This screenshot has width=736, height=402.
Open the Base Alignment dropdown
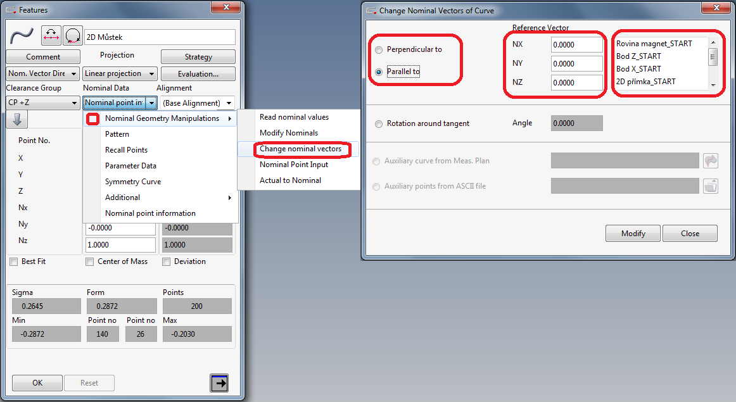pos(198,103)
